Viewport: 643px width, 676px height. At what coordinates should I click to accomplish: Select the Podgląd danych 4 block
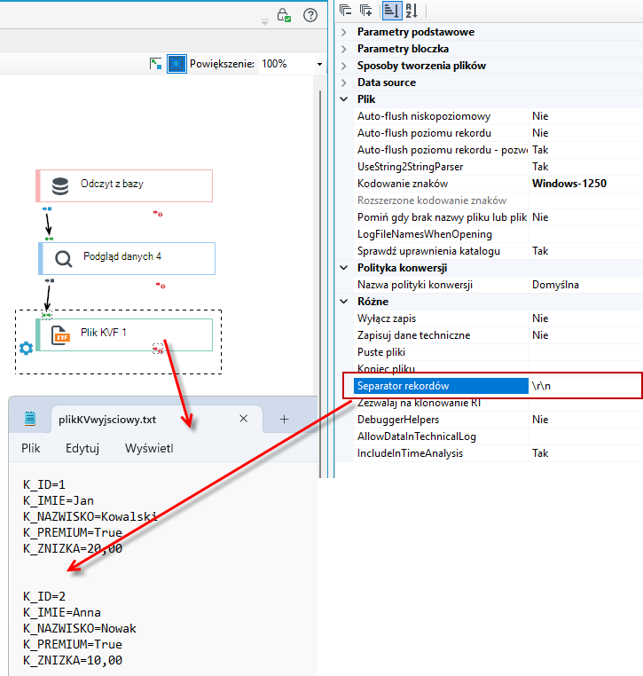(x=127, y=258)
